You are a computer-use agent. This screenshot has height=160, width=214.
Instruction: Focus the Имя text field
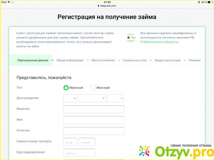pyautogui.click(x=94, y=120)
